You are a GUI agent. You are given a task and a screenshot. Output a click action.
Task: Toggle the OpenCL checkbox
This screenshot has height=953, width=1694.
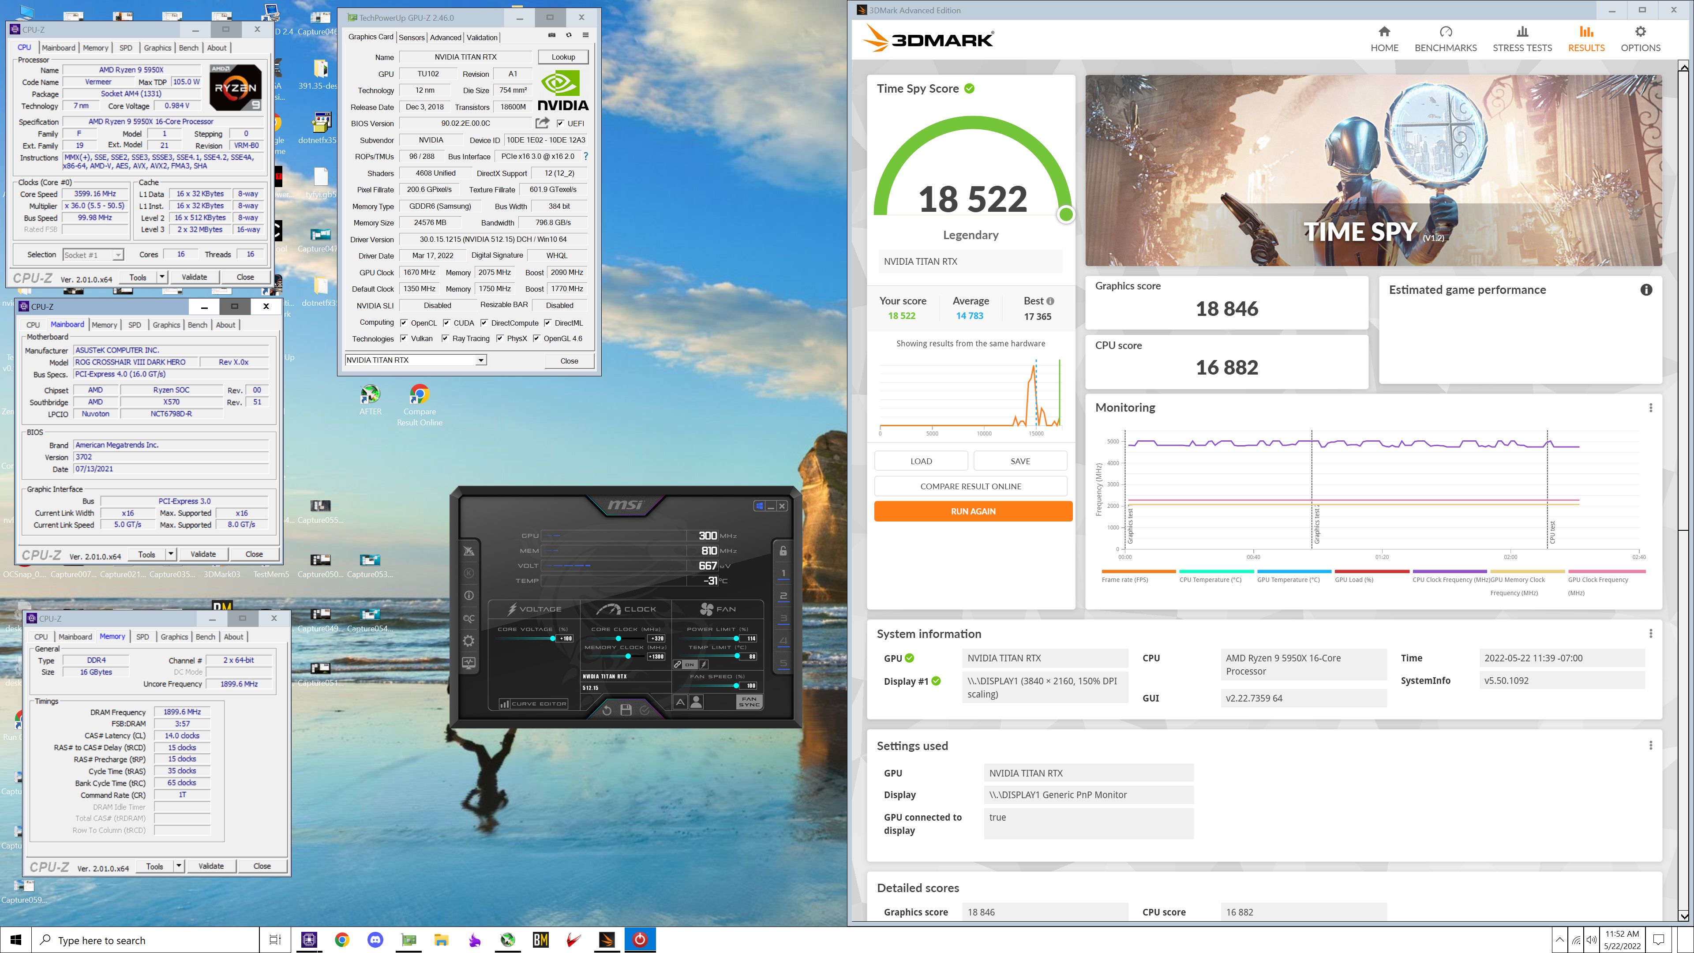coord(404,323)
